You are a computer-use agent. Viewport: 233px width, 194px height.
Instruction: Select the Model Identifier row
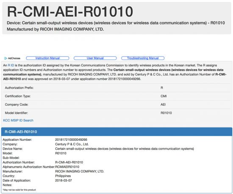(x=117, y=113)
